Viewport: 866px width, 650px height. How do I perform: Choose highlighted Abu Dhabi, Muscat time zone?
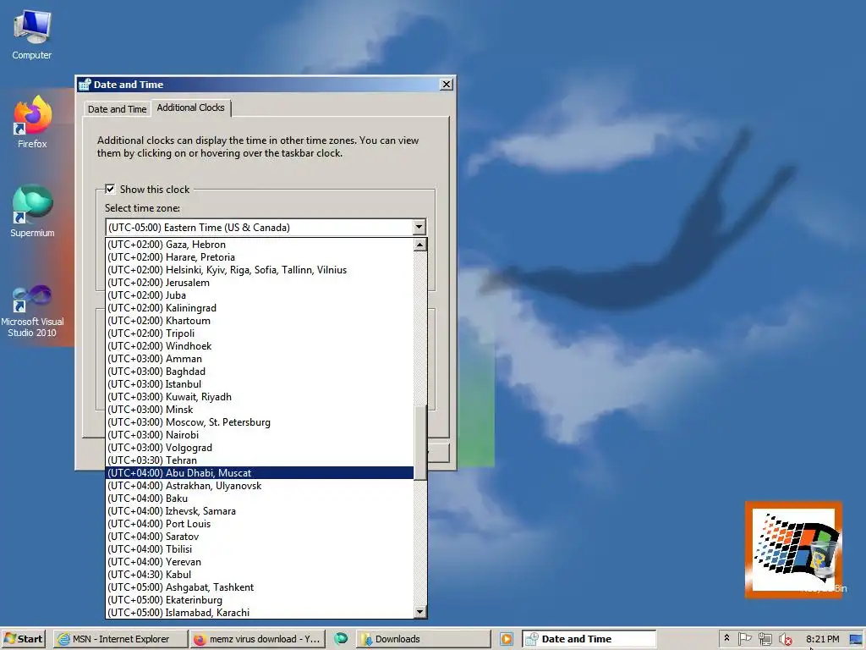pyautogui.click(x=259, y=473)
